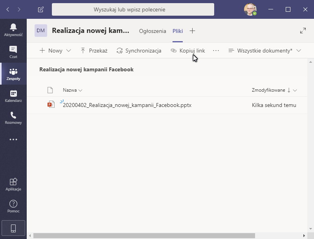
Task: Switch to the Pliki tab
Action: (178, 31)
